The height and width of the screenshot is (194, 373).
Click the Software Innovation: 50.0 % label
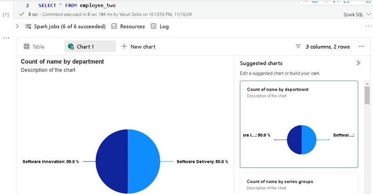click(x=51, y=162)
